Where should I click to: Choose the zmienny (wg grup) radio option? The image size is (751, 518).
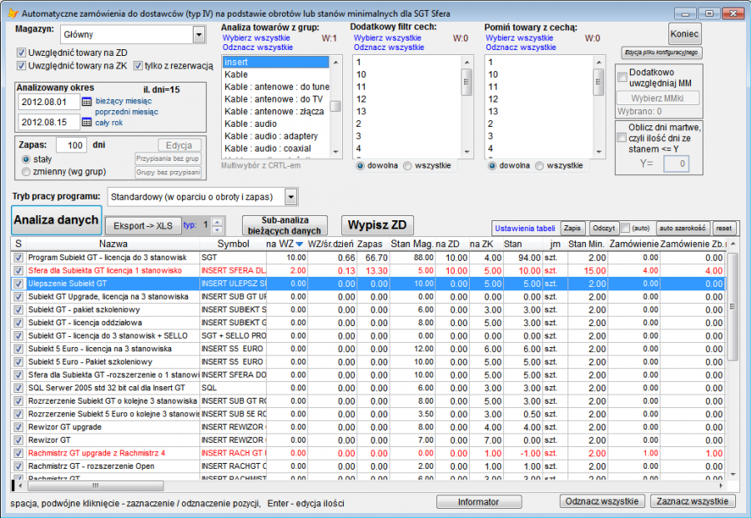[26, 172]
